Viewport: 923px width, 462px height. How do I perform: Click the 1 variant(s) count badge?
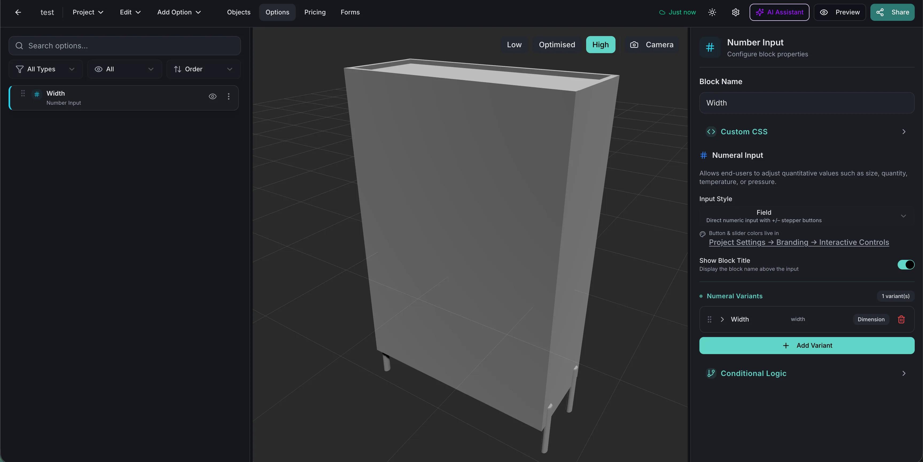tap(895, 296)
